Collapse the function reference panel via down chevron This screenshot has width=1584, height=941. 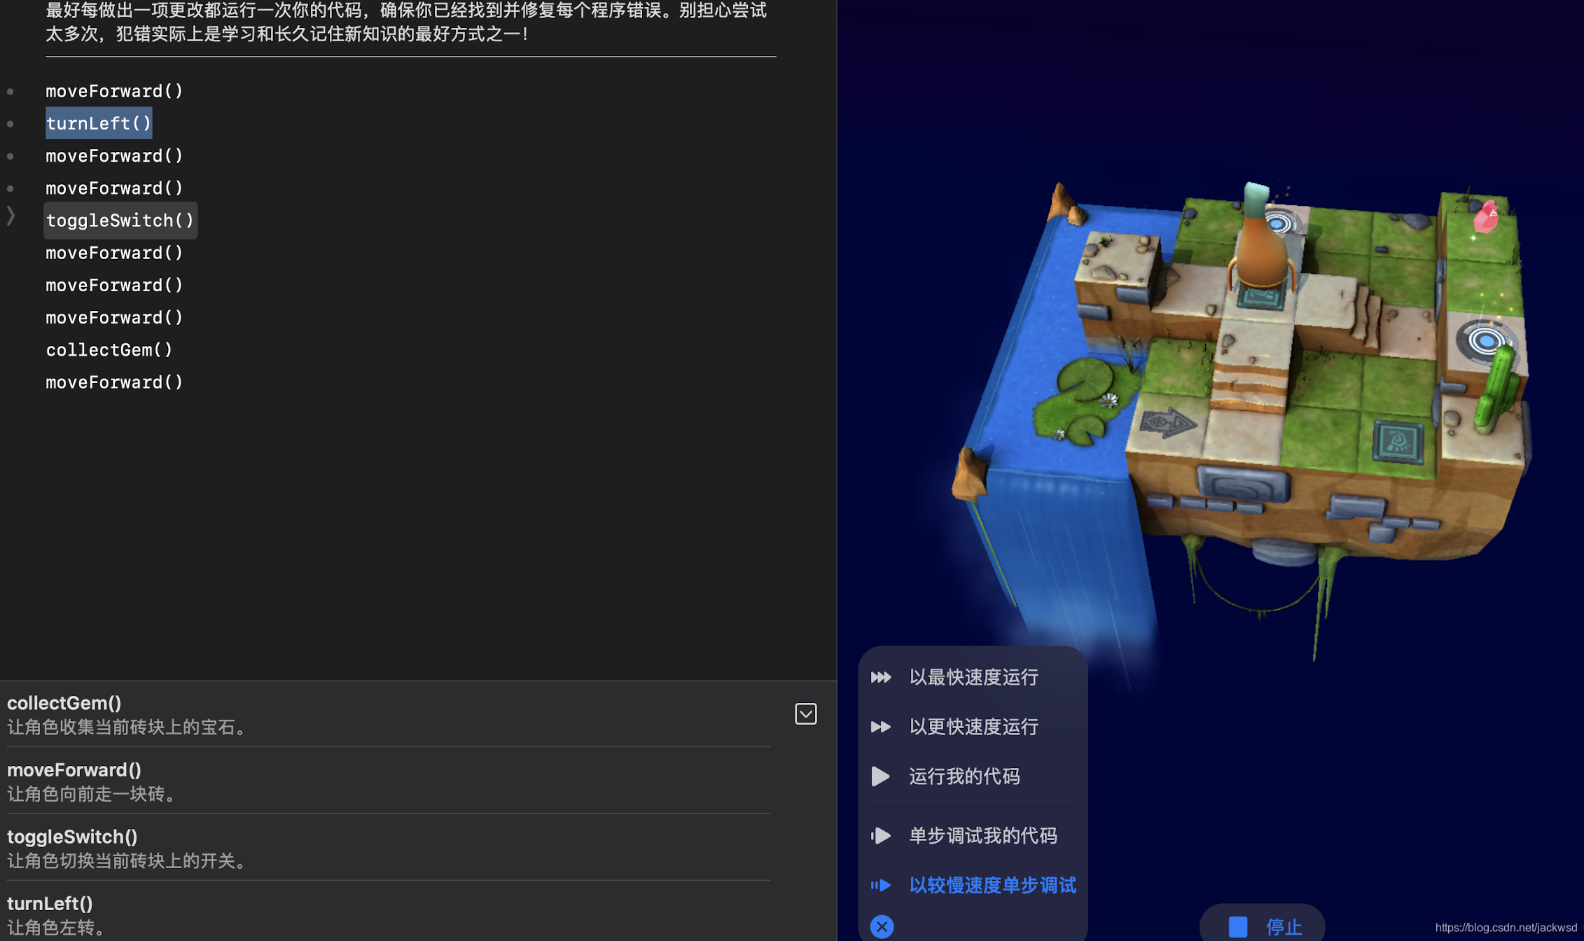click(x=806, y=713)
